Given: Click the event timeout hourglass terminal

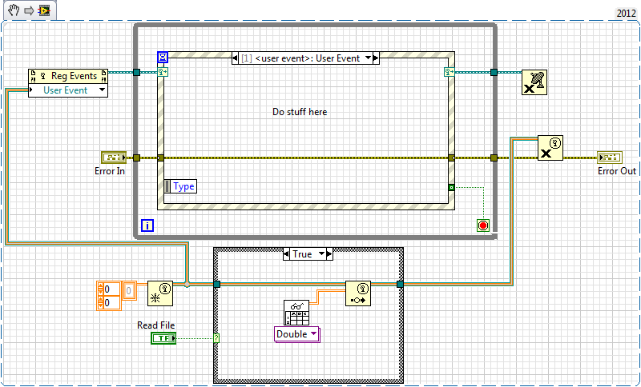Looking at the screenshot, I should (x=163, y=57).
